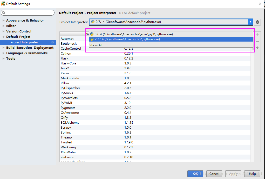Image resolution: width=265 pixels, height=179 pixels.
Task: Select the Bottleneck package row
Action: (x=155, y=44)
